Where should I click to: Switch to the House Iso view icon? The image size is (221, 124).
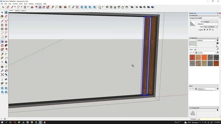click(x=107, y=7)
